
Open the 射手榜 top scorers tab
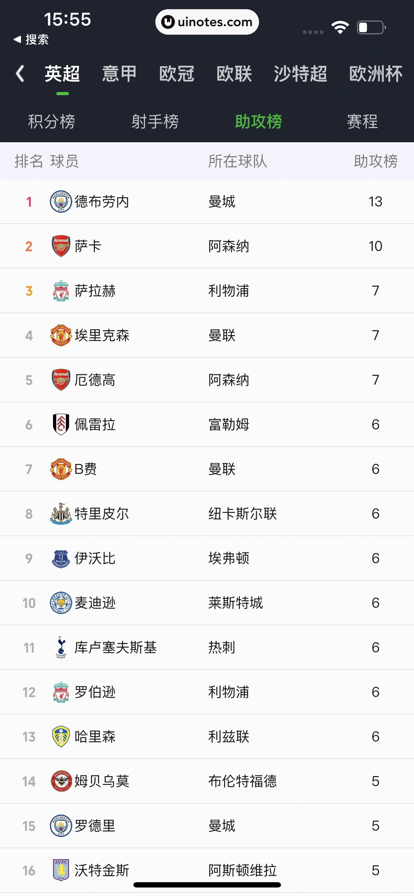tap(155, 121)
